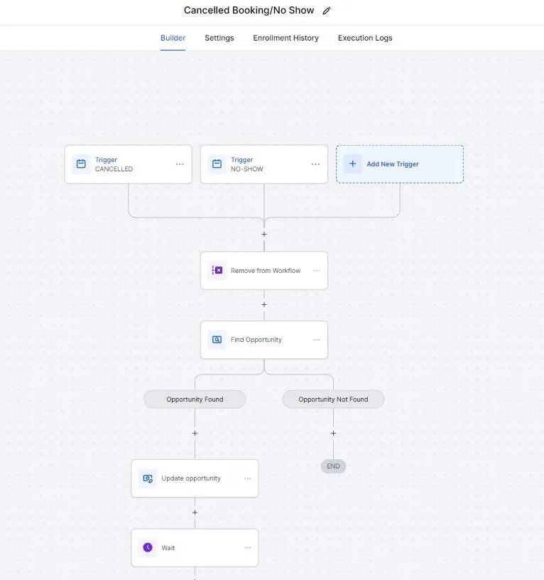Click the plus icon inside Add New Trigger
This screenshot has height=580, width=544.
353,163
